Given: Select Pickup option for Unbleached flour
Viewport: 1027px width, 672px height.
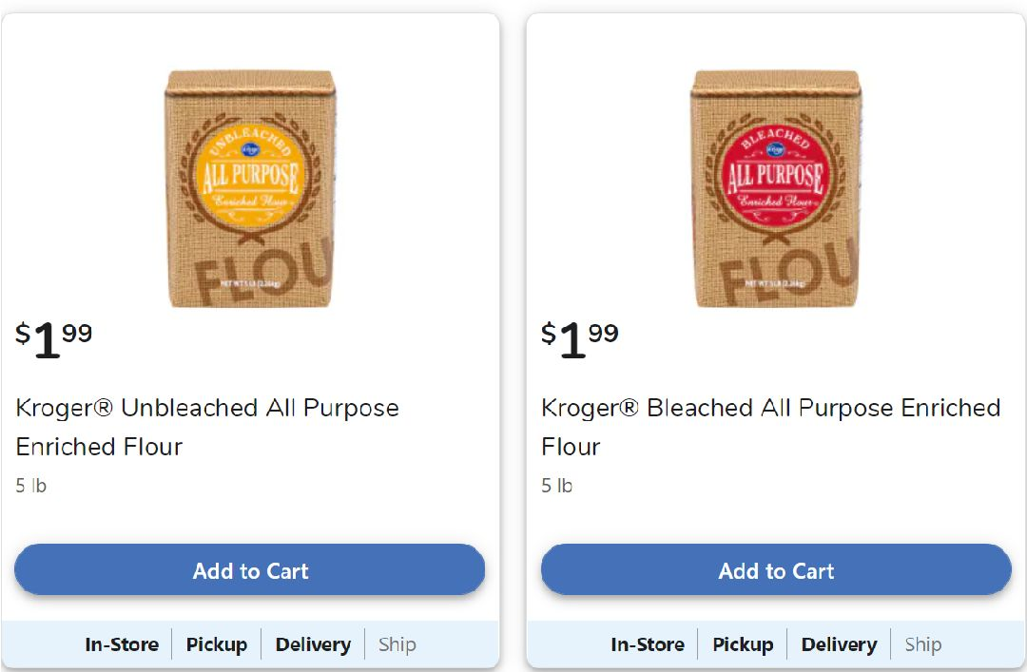Looking at the screenshot, I should (x=217, y=644).
